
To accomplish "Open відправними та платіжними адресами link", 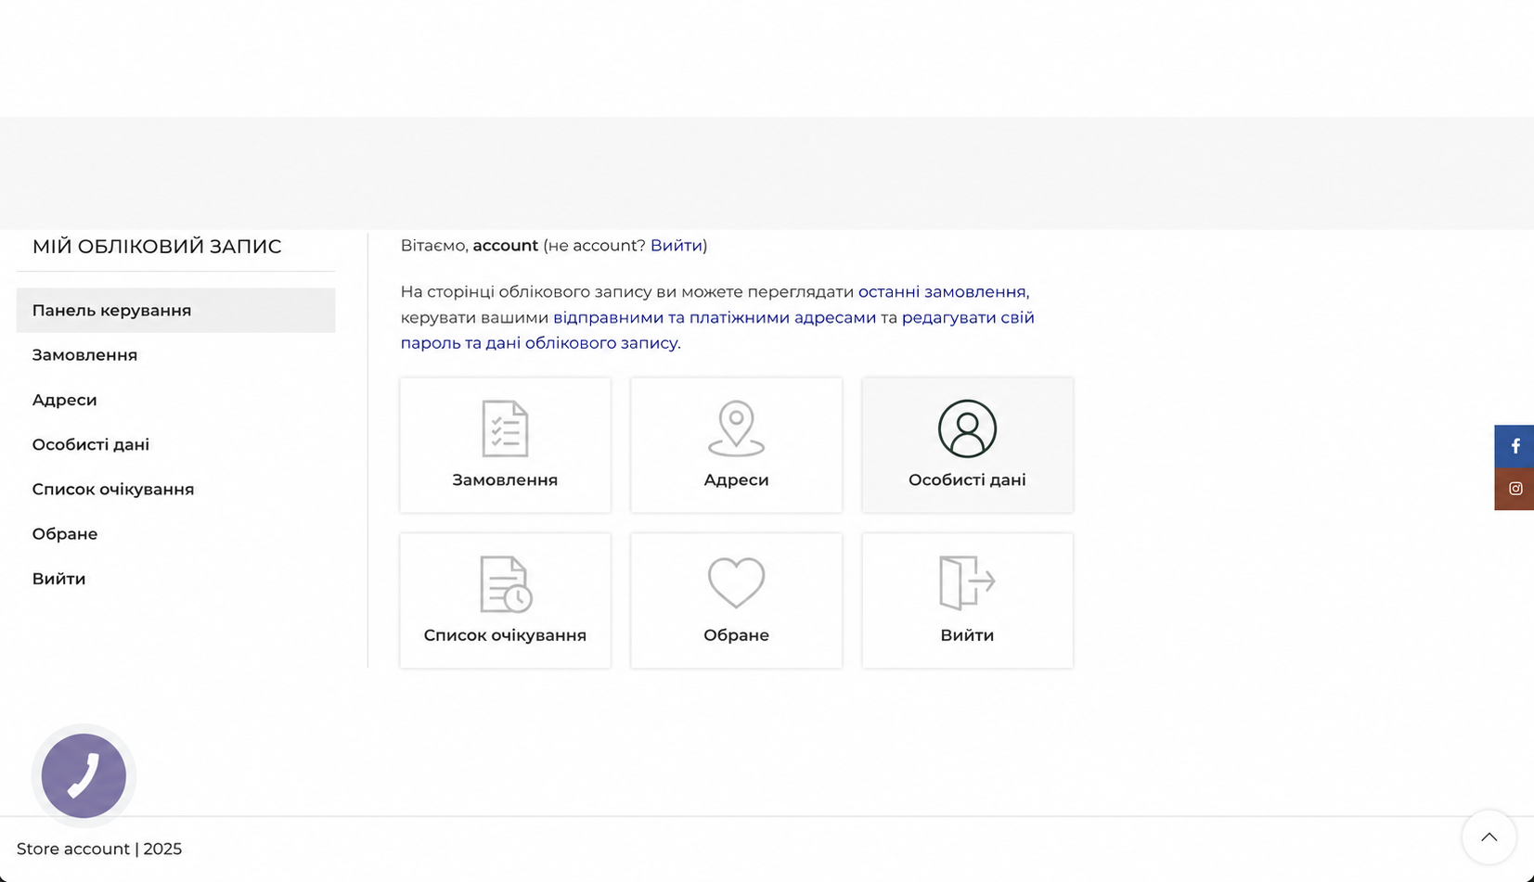I will coord(715,317).
